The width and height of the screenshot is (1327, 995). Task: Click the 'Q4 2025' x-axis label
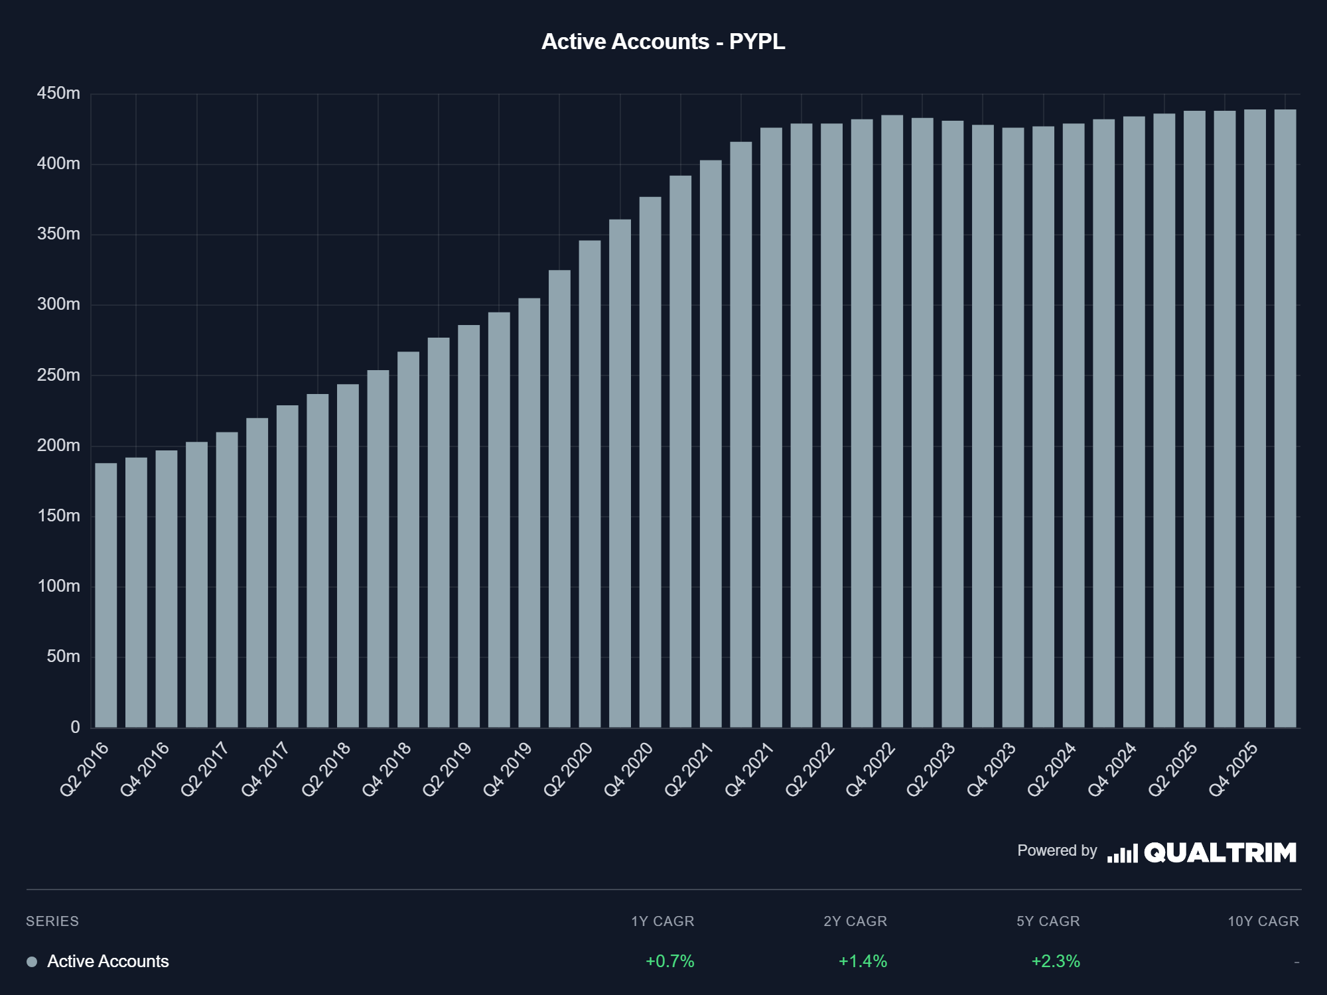(1233, 769)
